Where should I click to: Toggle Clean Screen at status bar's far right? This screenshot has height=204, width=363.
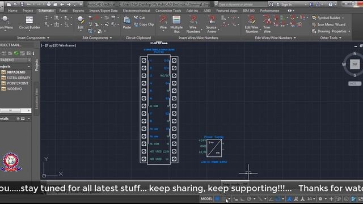tap(360, 199)
